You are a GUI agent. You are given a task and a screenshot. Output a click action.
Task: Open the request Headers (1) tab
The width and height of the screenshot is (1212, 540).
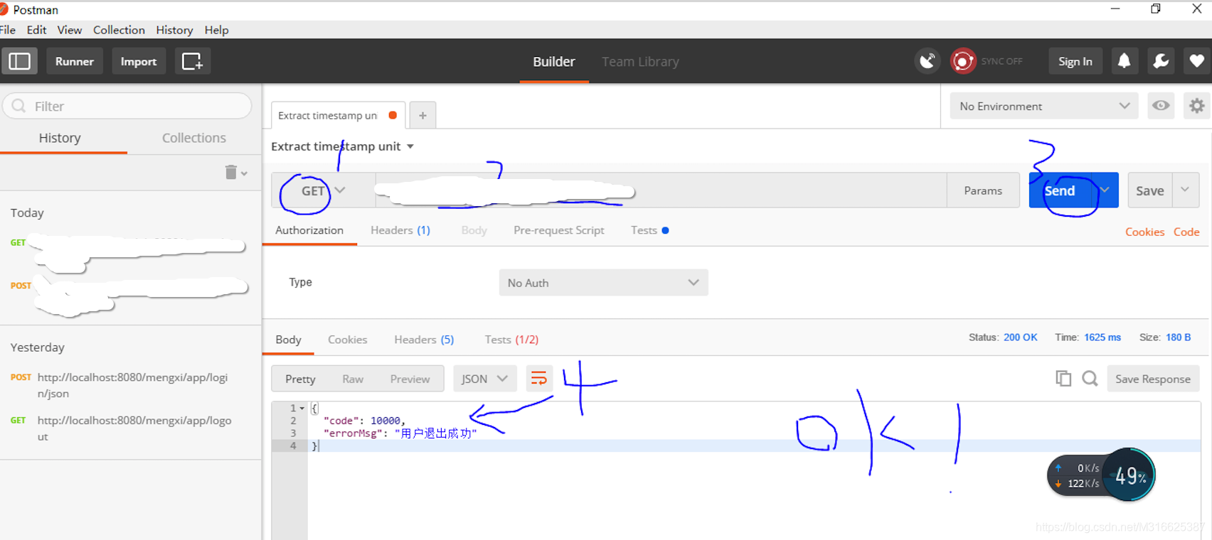tap(400, 230)
